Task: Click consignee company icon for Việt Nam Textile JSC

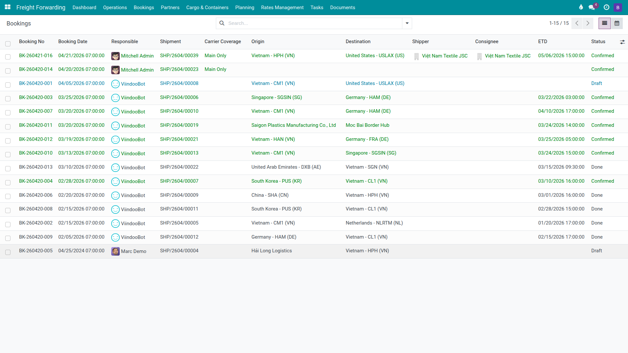Action: [480, 57]
